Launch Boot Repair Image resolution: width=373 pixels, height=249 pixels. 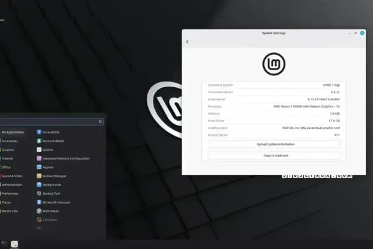click(x=48, y=211)
